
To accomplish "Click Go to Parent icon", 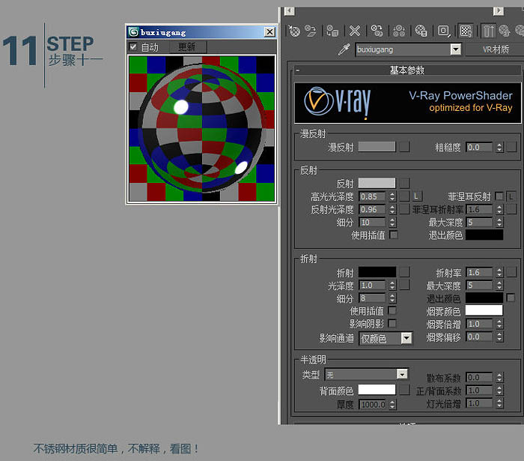I will [505, 31].
